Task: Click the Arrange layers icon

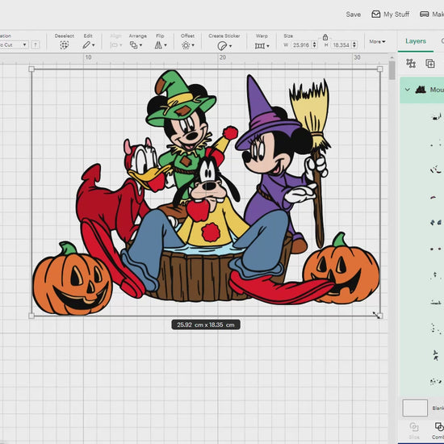Action: point(134,45)
